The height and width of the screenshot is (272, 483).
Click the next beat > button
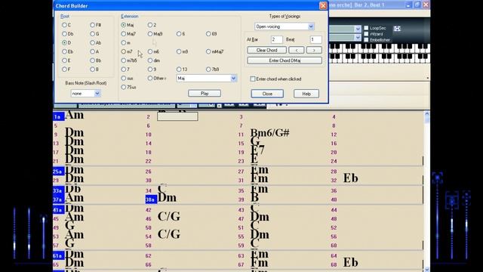(x=314, y=50)
